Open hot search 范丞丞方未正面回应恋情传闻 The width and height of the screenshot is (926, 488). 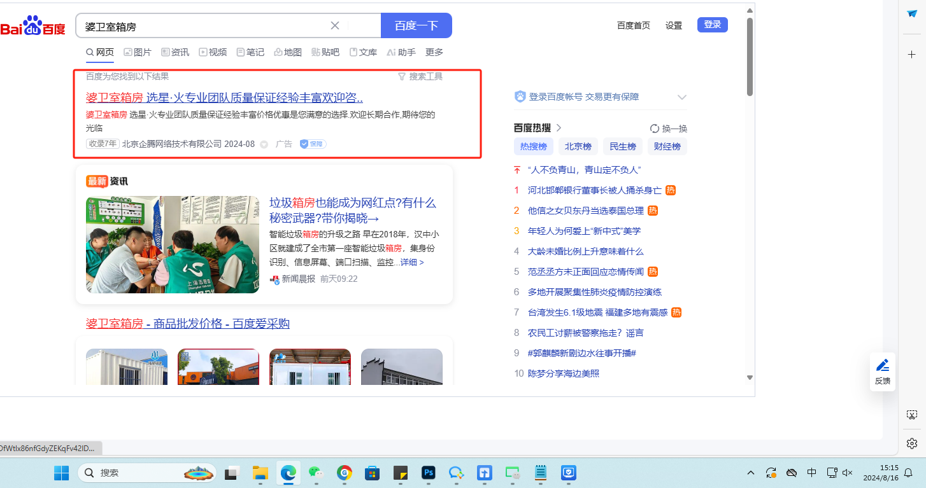(586, 272)
